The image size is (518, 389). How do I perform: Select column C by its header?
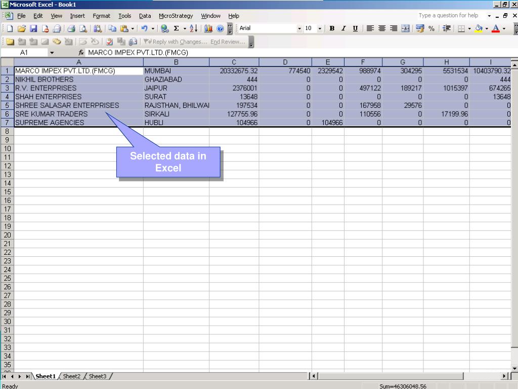(234, 62)
